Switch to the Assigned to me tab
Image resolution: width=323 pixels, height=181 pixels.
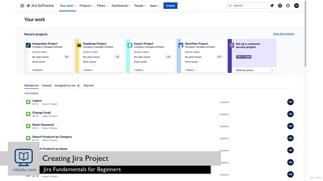[67, 85]
